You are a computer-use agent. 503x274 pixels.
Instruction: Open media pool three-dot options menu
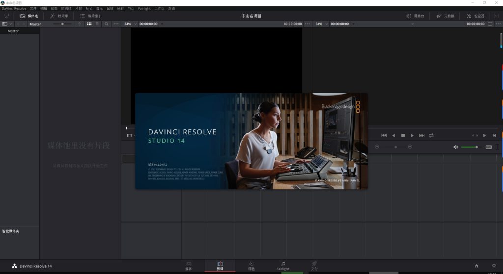(x=116, y=24)
